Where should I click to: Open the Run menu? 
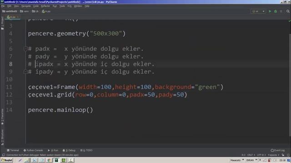click(x=55, y=6)
